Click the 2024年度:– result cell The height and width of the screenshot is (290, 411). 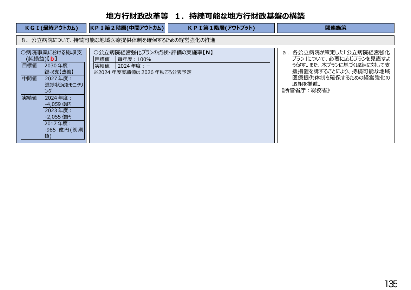(193, 66)
